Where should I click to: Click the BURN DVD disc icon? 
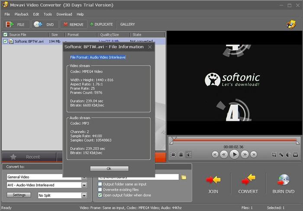point(284,180)
